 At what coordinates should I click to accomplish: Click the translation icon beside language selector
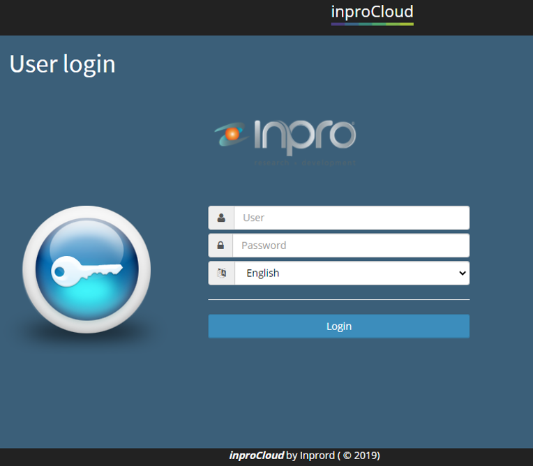[222, 273]
